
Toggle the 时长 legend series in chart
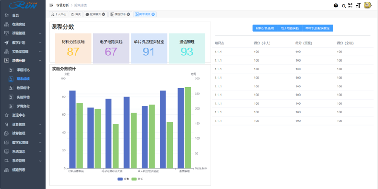137,179
